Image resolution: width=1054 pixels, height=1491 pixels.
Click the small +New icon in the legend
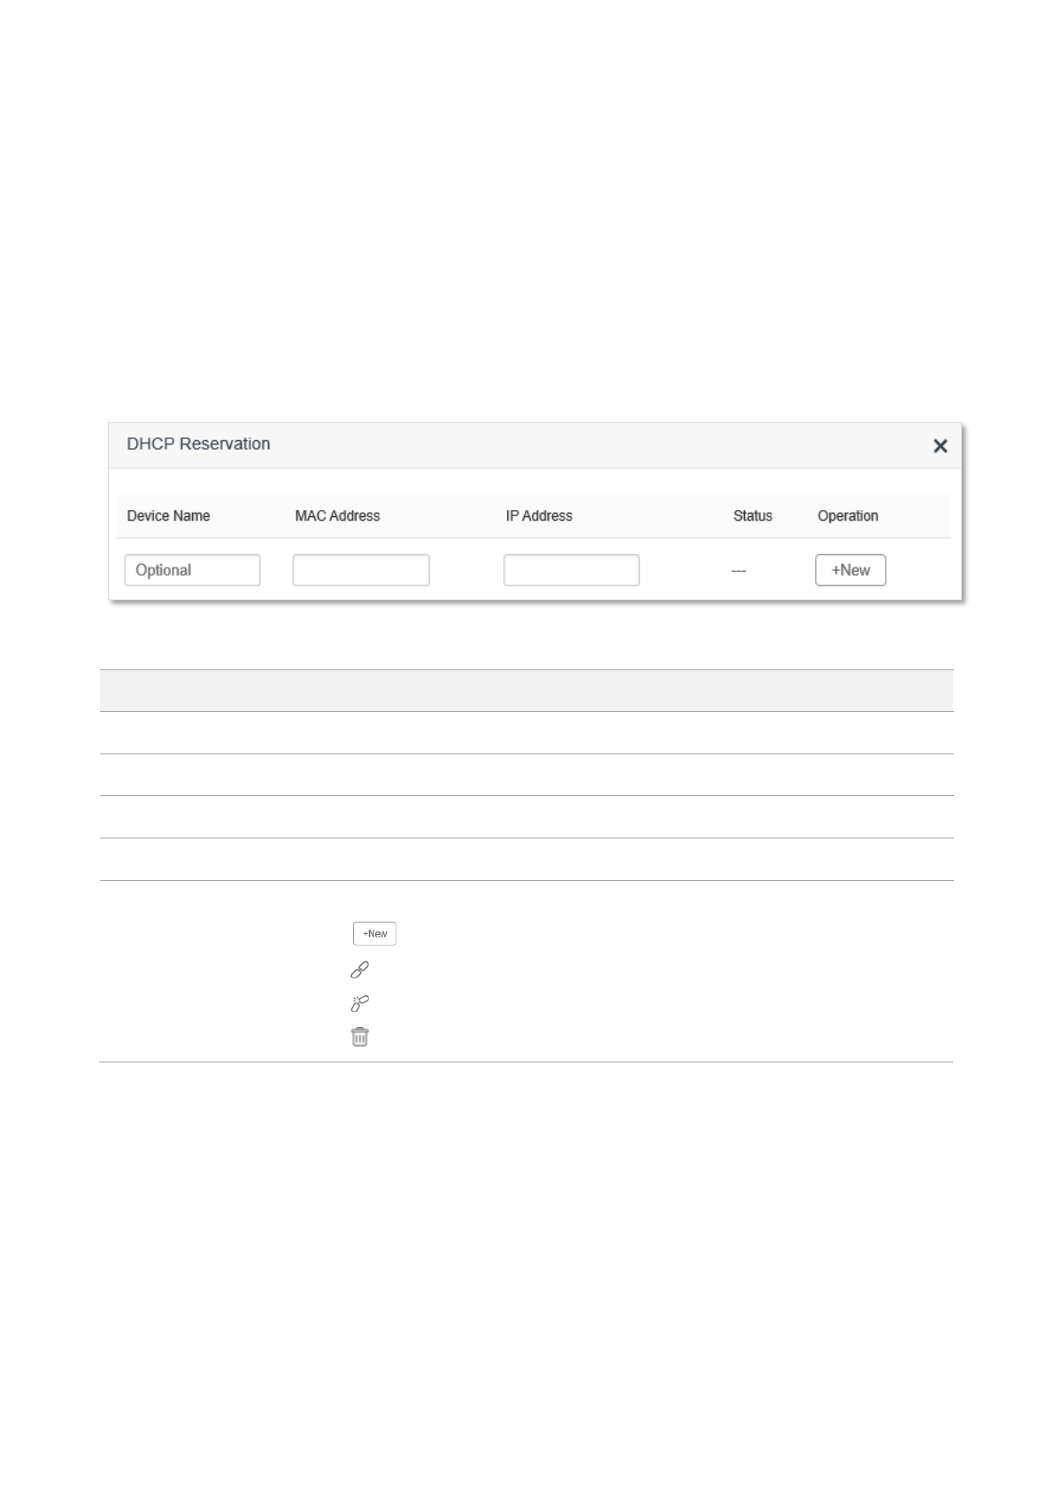[x=374, y=933]
